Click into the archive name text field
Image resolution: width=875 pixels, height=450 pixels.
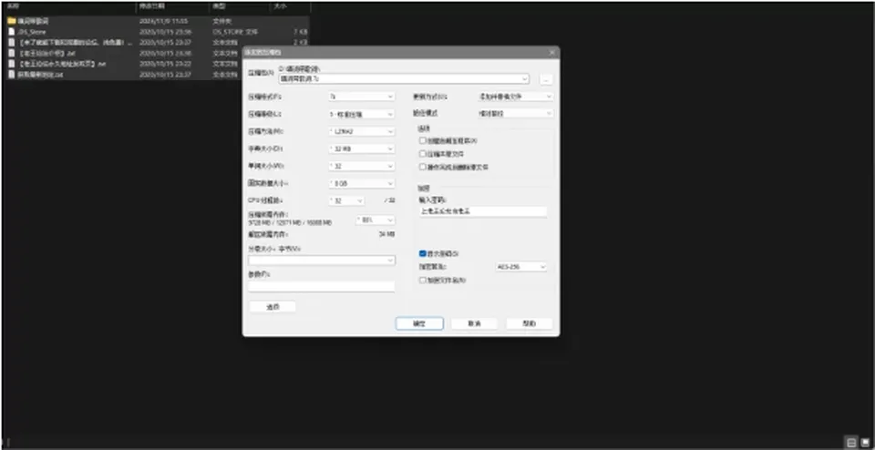[399, 79]
